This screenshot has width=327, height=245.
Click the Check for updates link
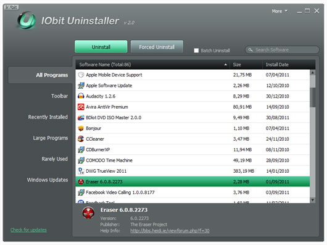[x=28, y=230]
